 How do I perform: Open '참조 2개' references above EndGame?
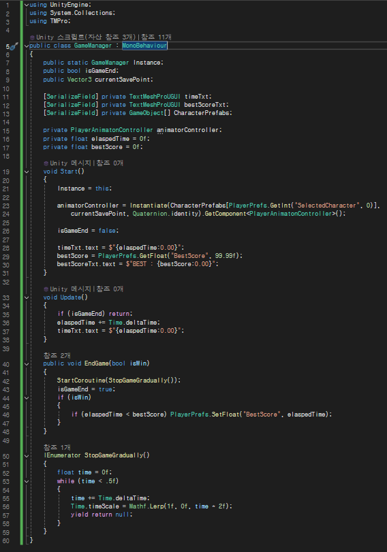[x=57, y=355]
